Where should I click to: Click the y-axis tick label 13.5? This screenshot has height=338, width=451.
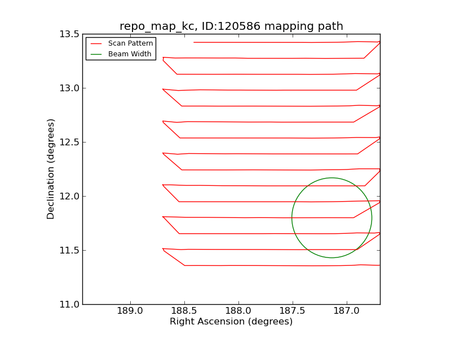(x=69, y=34)
